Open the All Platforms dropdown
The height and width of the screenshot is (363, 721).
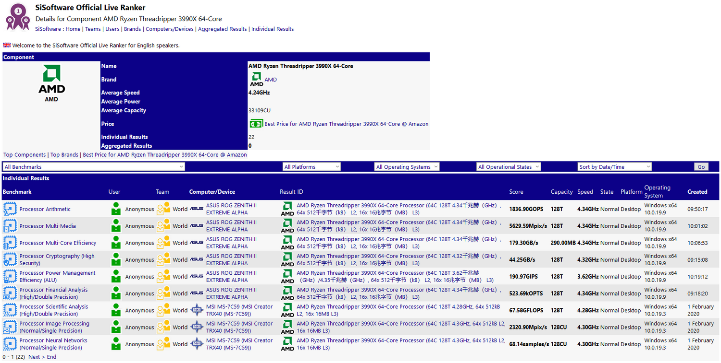tap(311, 167)
